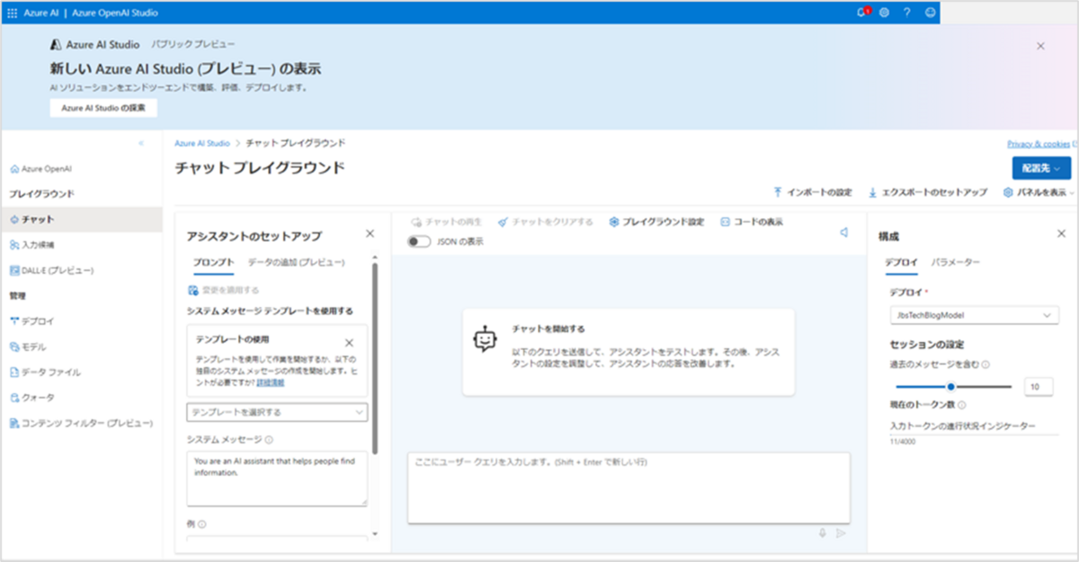Click the Azure AI Studio の探索 button
This screenshot has height=562, width=1079.
(103, 108)
